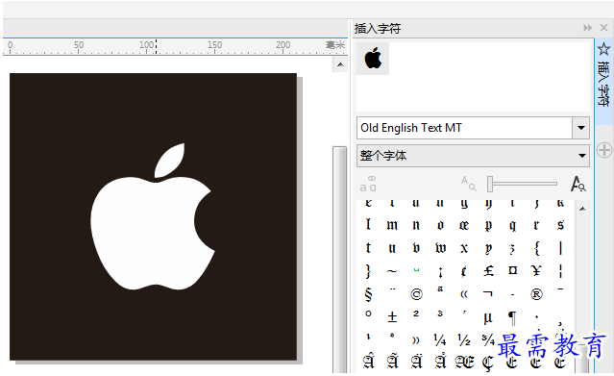Collapse the 插入字符 docker with double arrows
614x376 pixels.
click(x=587, y=28)
